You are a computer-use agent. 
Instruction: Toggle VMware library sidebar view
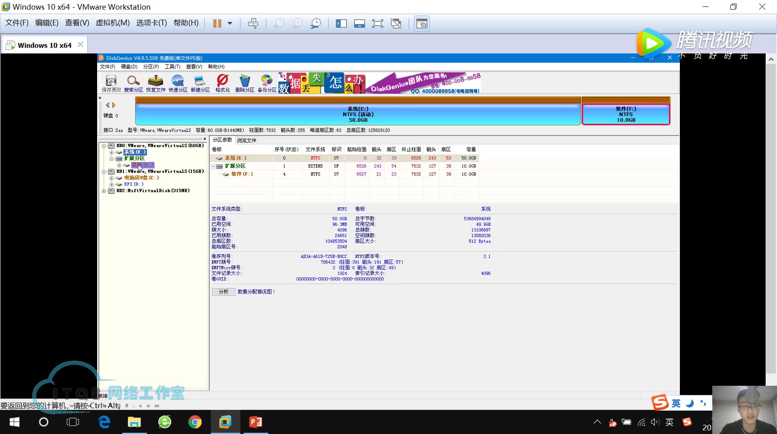[341, 23]
